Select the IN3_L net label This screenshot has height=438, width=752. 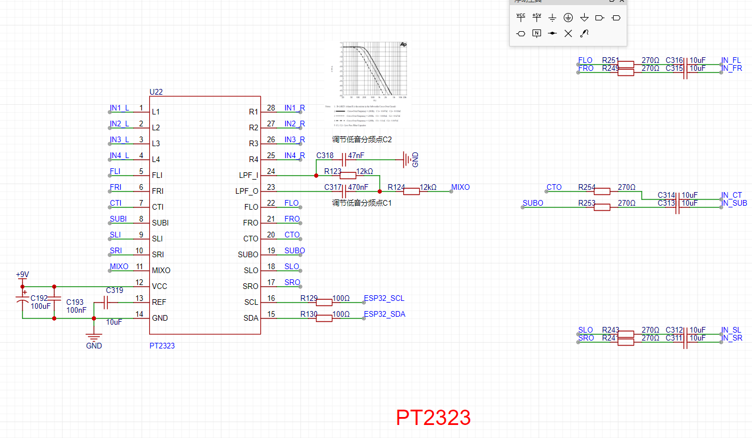pos(119,139)
